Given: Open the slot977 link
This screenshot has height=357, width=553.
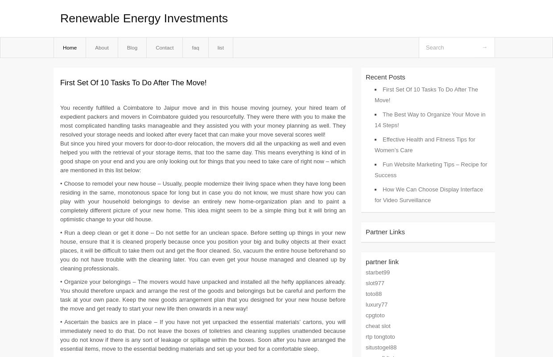Looking at the screenshot, I should click(375, 283).
